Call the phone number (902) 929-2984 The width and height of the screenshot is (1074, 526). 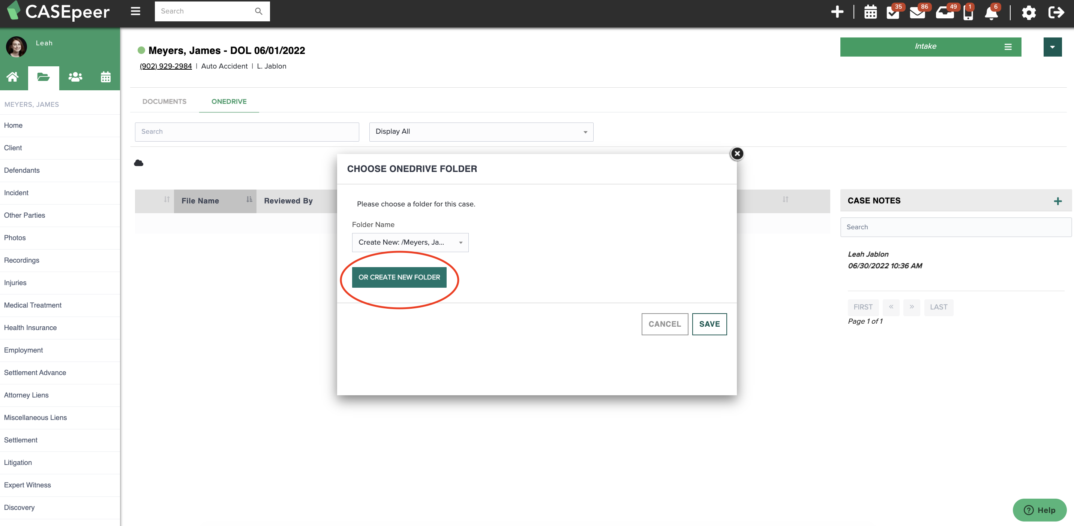pos(165,66)
